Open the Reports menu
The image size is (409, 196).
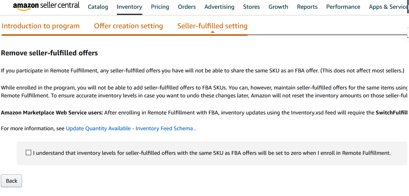307,7
